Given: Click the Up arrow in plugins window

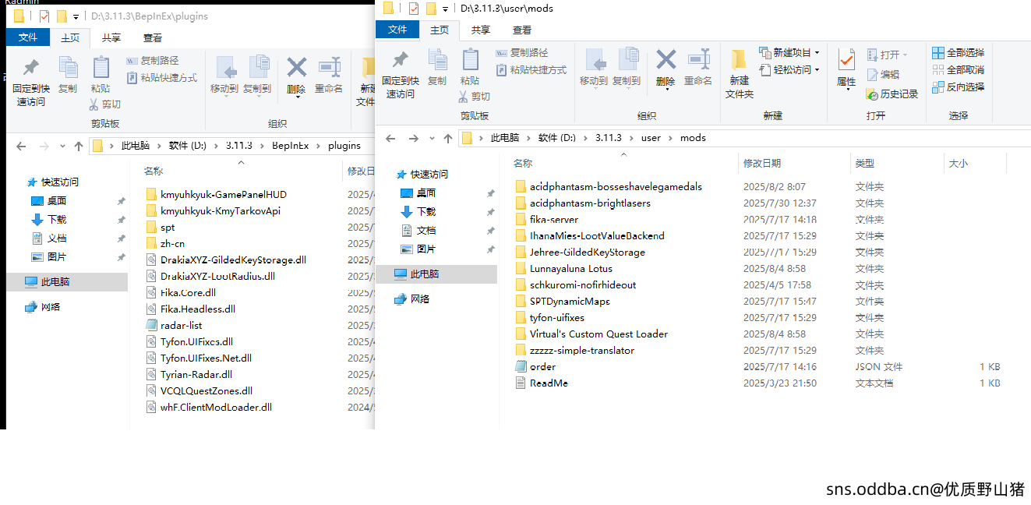Looking at the screenshot, I should [x=79, y=146].
